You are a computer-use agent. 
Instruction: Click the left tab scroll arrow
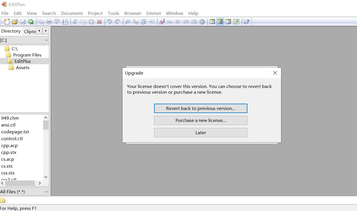click(x=39, y=31)
